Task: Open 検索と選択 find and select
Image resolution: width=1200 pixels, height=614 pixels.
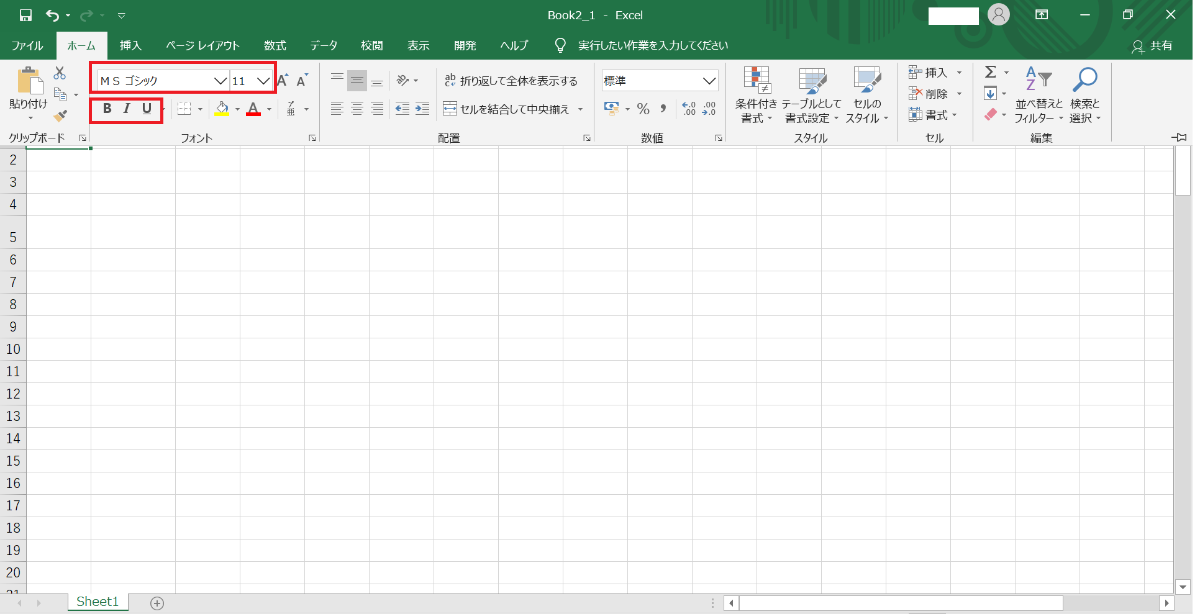Action: [x=1085, y=94]
